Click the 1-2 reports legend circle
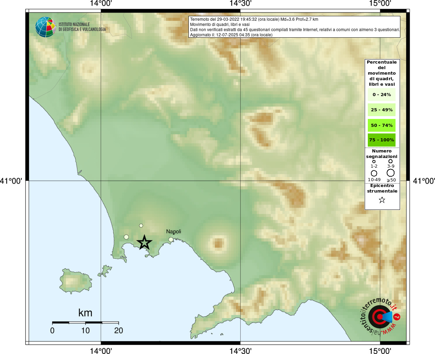The height and width of the screenshot is (354, 435). pos(374,161)
